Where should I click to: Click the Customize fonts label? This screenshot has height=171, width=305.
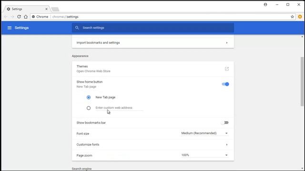88,144
